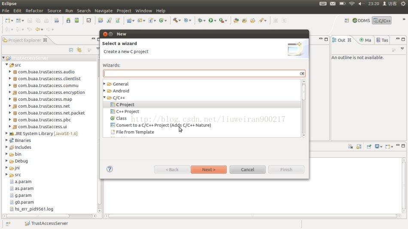
Task: Click the Android lint check icon
Action: coord(89,20)
